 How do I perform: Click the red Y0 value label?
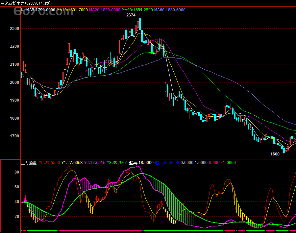49,163
